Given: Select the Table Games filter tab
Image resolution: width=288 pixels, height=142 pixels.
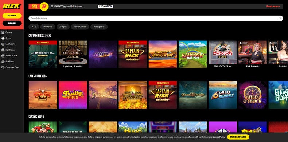Looking at the screenshot, I should tap(80, 27).
